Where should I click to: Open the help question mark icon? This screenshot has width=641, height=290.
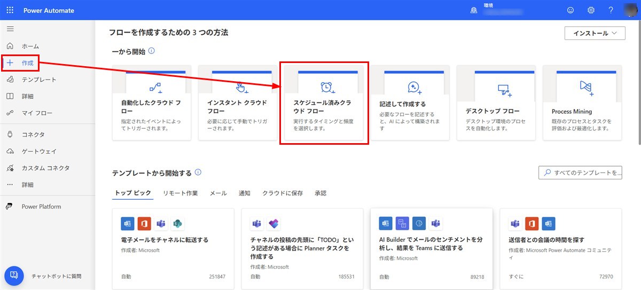click(x=611, y=10)
